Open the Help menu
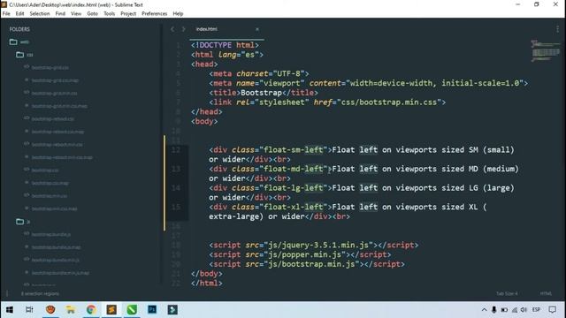The width and height of the screenshot is (566, 318). [x=178, y=14]
